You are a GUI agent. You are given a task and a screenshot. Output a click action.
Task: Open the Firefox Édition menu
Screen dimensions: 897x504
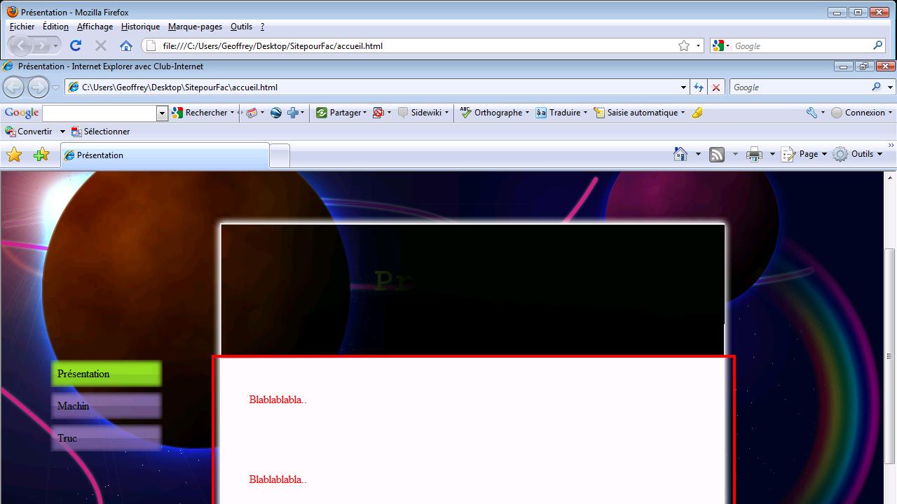click(x=55, y=27)
